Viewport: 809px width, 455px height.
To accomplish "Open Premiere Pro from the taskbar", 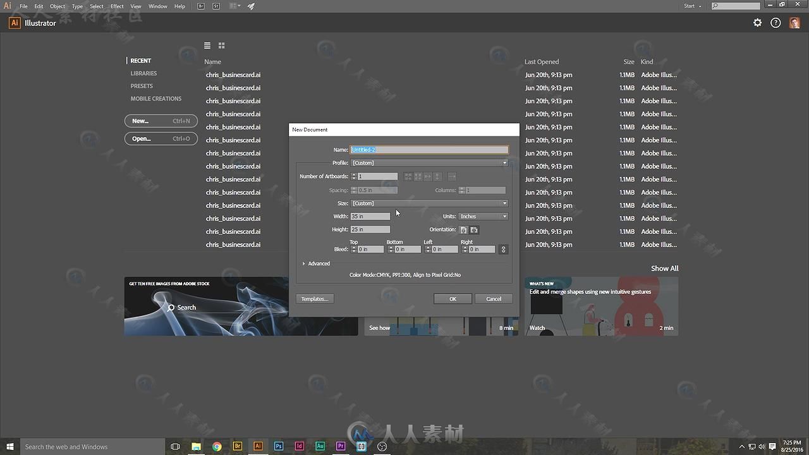I will point(341,447).
